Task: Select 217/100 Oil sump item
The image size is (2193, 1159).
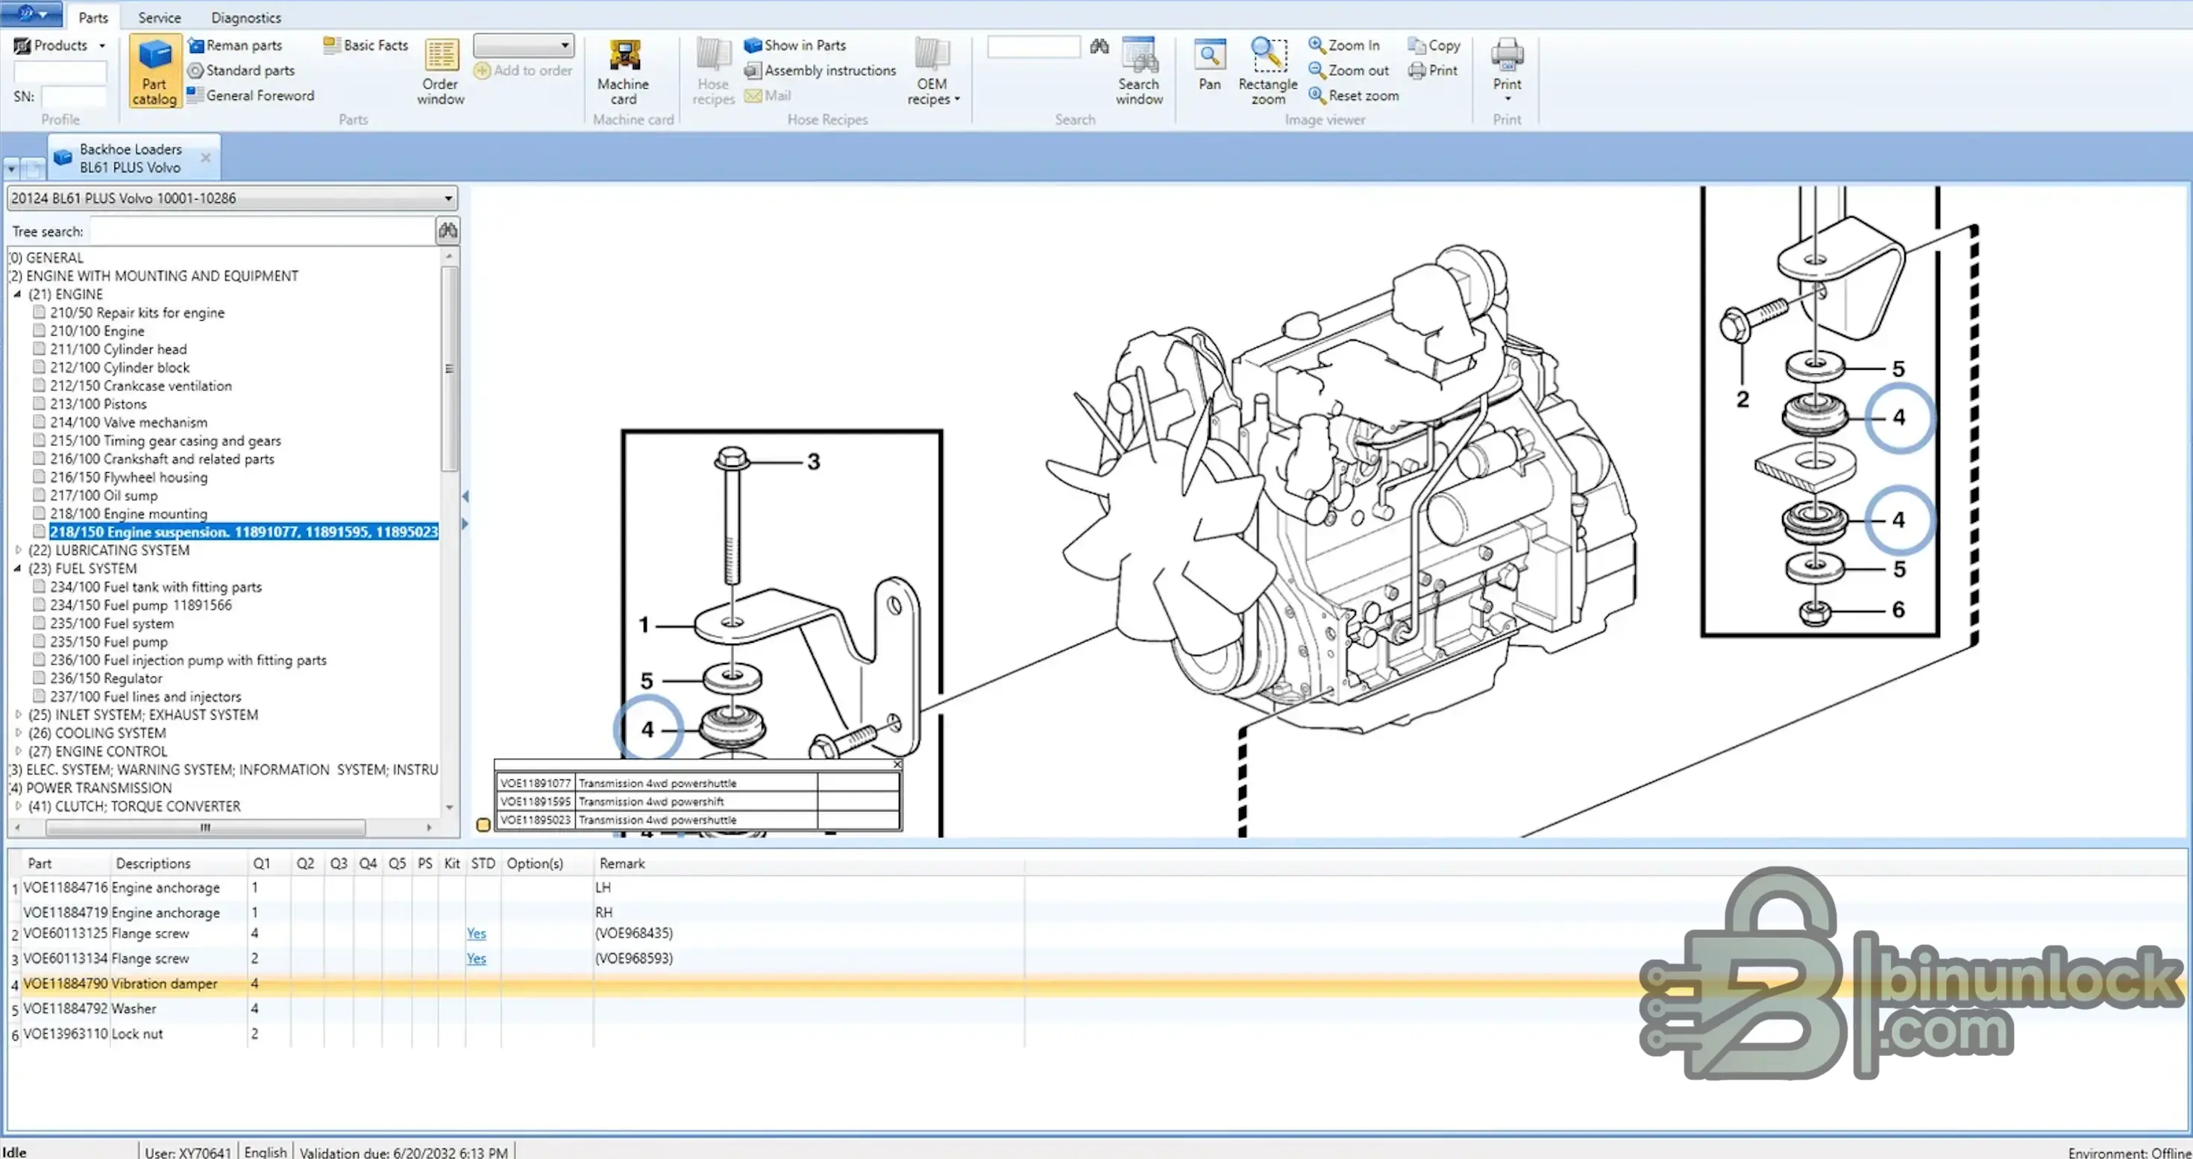Action: coord(104,496)
